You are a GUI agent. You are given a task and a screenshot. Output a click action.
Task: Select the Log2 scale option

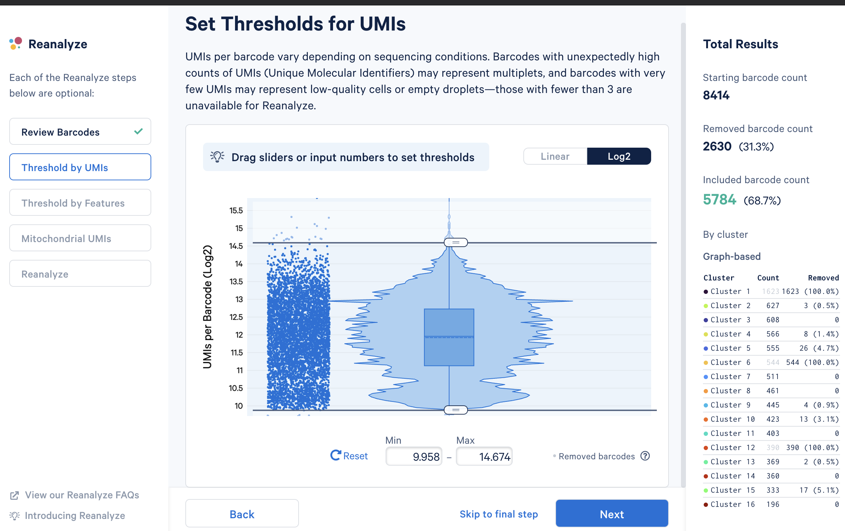pos(619,156)
